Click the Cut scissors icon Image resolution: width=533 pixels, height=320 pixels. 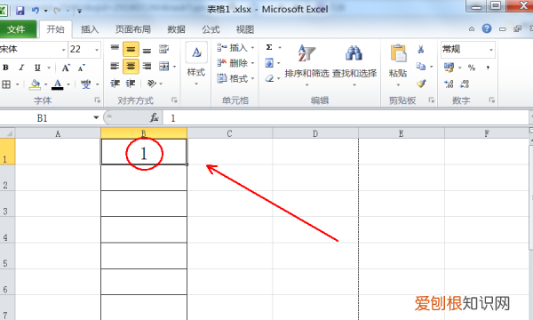420,49
